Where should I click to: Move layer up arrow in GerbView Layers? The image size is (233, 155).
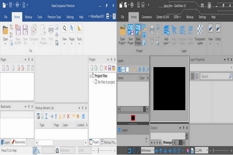coord(140,69)
